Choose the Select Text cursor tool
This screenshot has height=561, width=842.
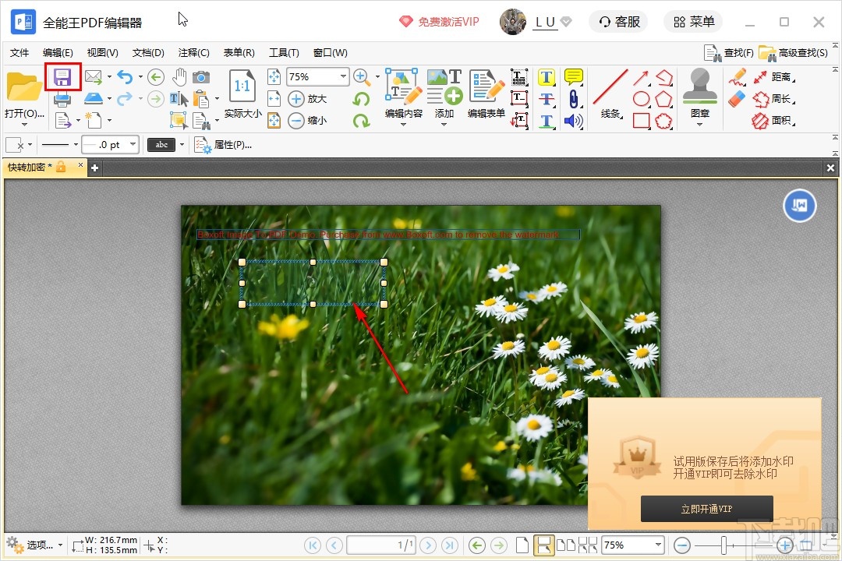coord(179,99)
